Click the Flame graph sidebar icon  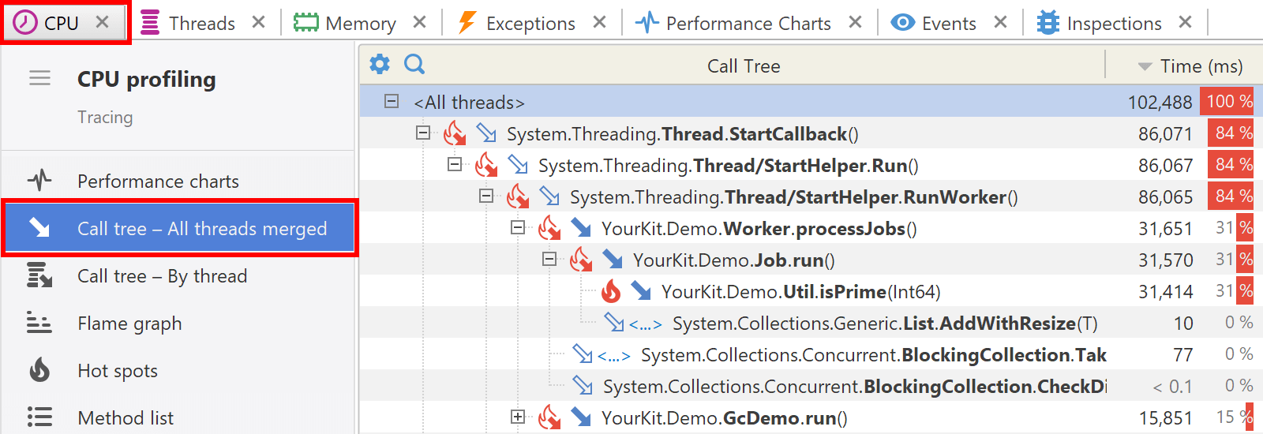tap(39, 323)
